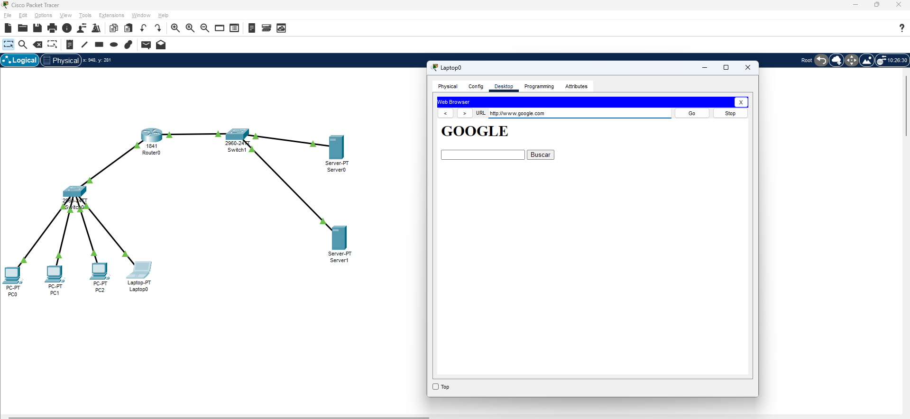Create a new network file
Viewport: 910px width, 419px height.
[8, 28]
